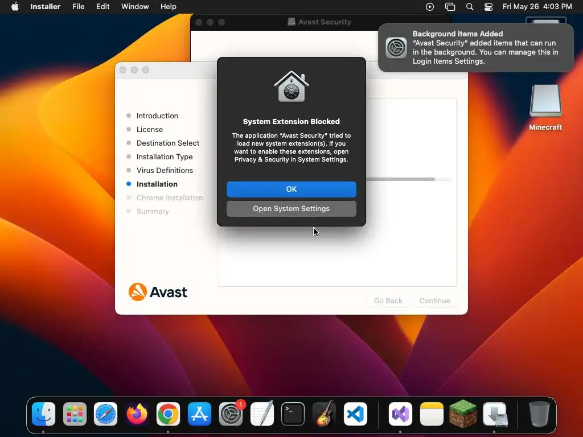Open App Store from the Dock
Viewport: 583px width, 437px height.
pos(199,414)
